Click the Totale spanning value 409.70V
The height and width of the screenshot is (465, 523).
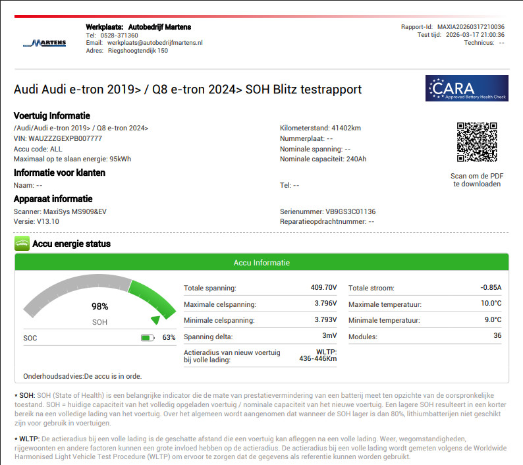[x=325, y=288]
